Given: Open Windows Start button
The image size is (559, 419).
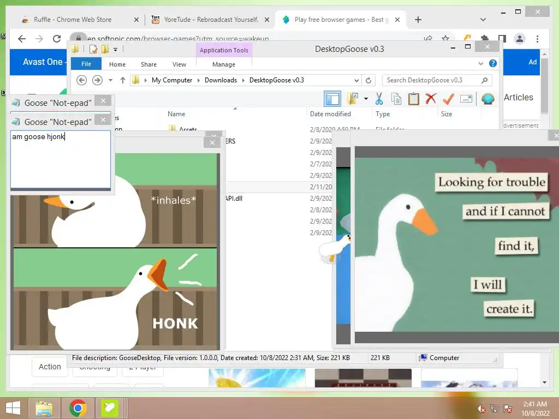Looking at the screenshot, I should [13, 408].
